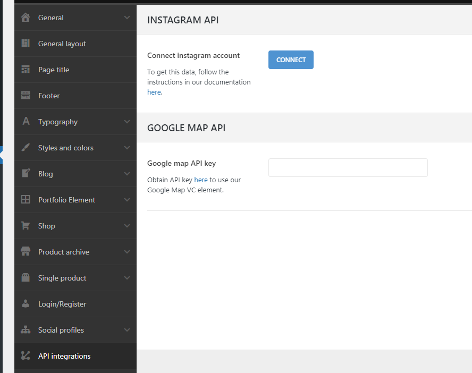Viewport: 472px width, 373px height.
Task: Open Instagram documentation 'here' link
Action: pos(154,92)
